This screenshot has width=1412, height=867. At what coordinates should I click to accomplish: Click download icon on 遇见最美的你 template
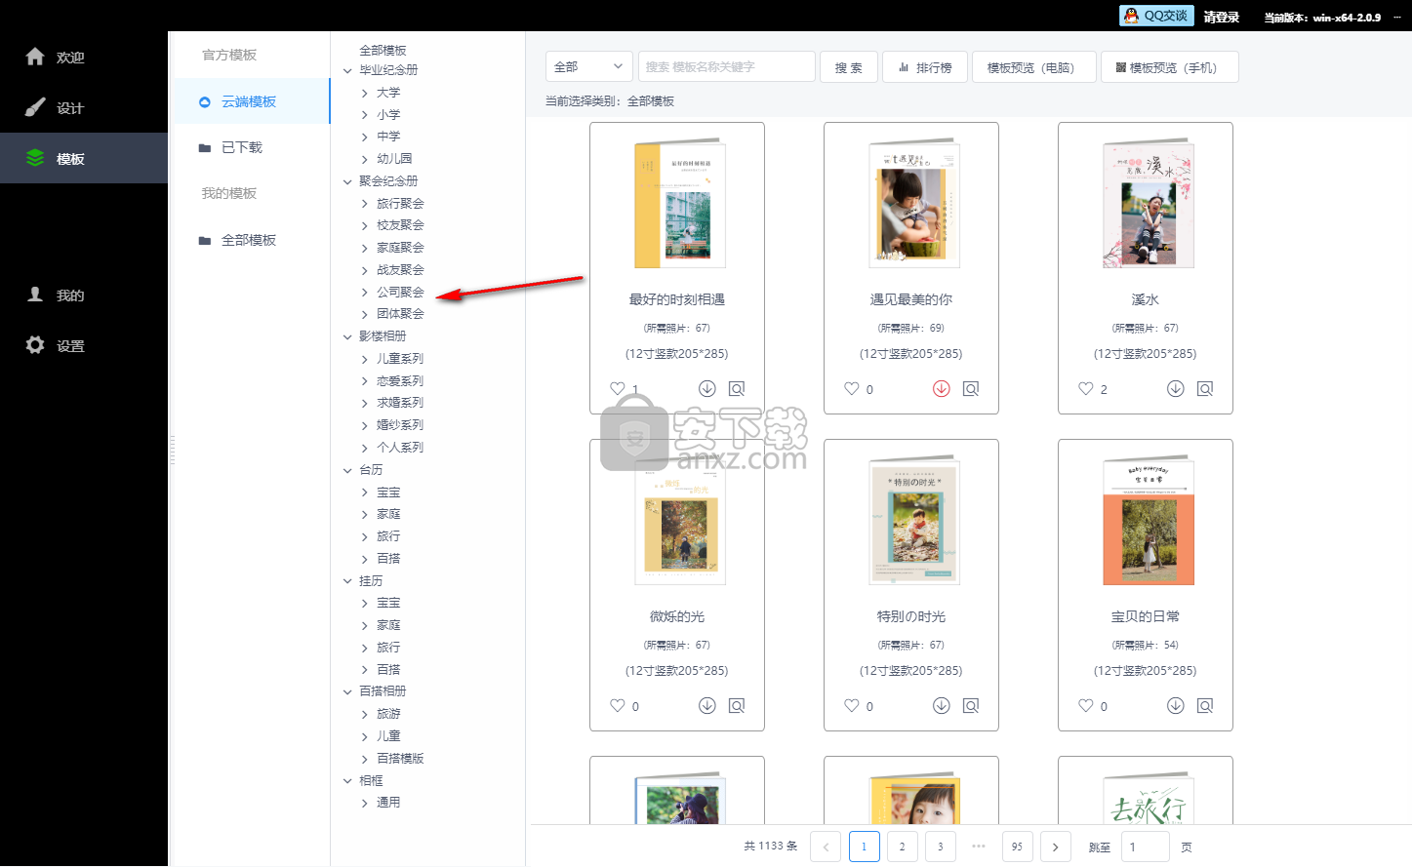point(941,389)
